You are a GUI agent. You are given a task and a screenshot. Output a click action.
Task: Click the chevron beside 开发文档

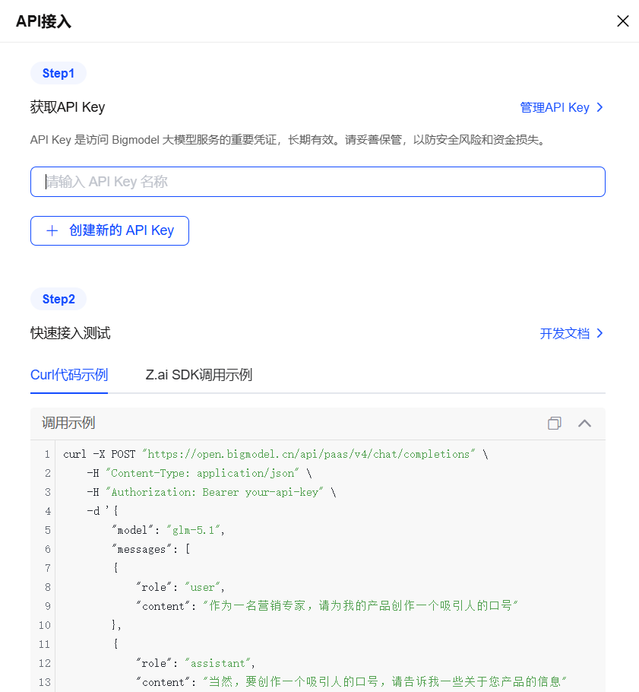(x=599, y=333)
